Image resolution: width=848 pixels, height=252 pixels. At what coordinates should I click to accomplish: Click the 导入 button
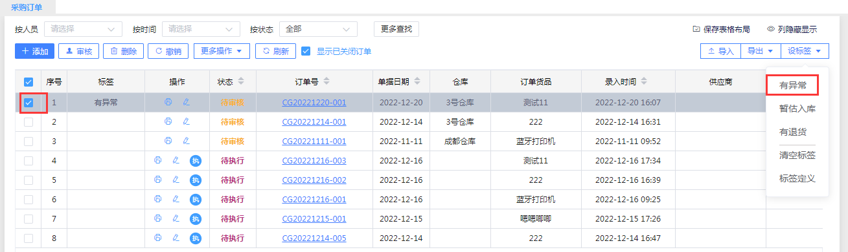tap(720, 51)
